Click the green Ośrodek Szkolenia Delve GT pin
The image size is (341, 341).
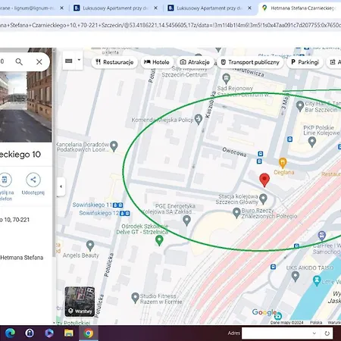pyautogui.click(x=159, y=240)
